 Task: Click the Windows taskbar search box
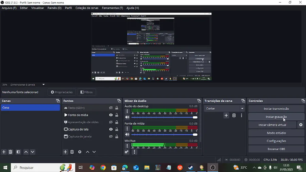(x=43, y=168)
